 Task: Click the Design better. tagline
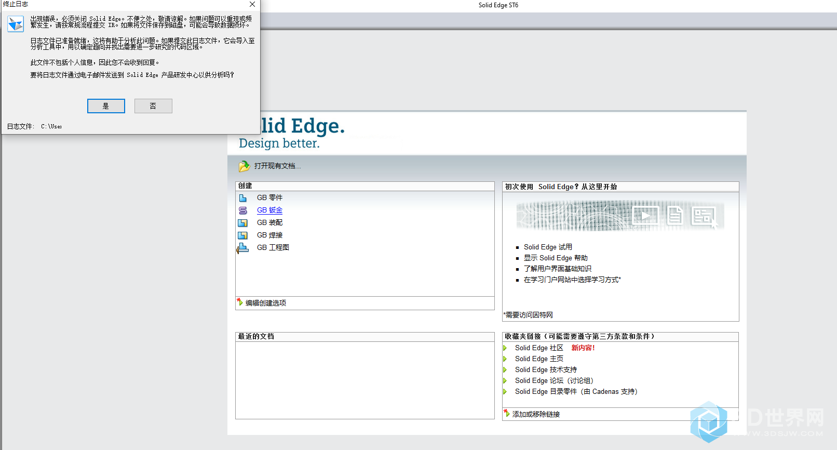[279, 143]
